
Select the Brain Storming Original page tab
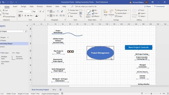(40, 90)
